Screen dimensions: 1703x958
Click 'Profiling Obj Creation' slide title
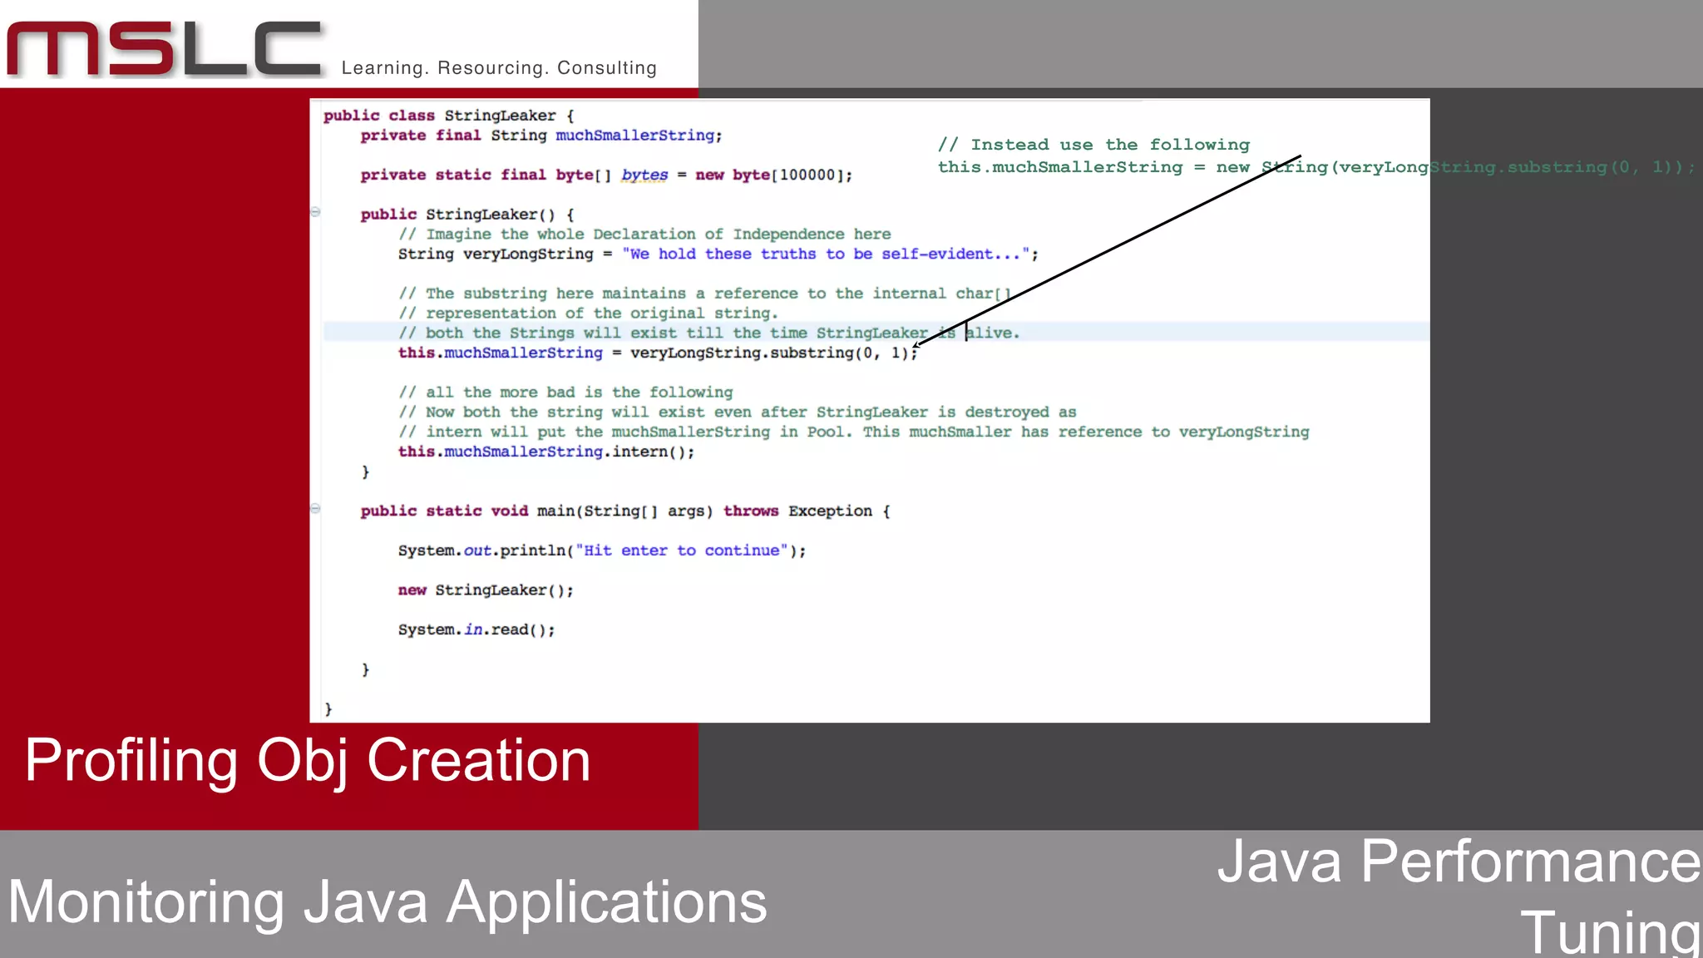pyautogui.click(x=308, y=761)
